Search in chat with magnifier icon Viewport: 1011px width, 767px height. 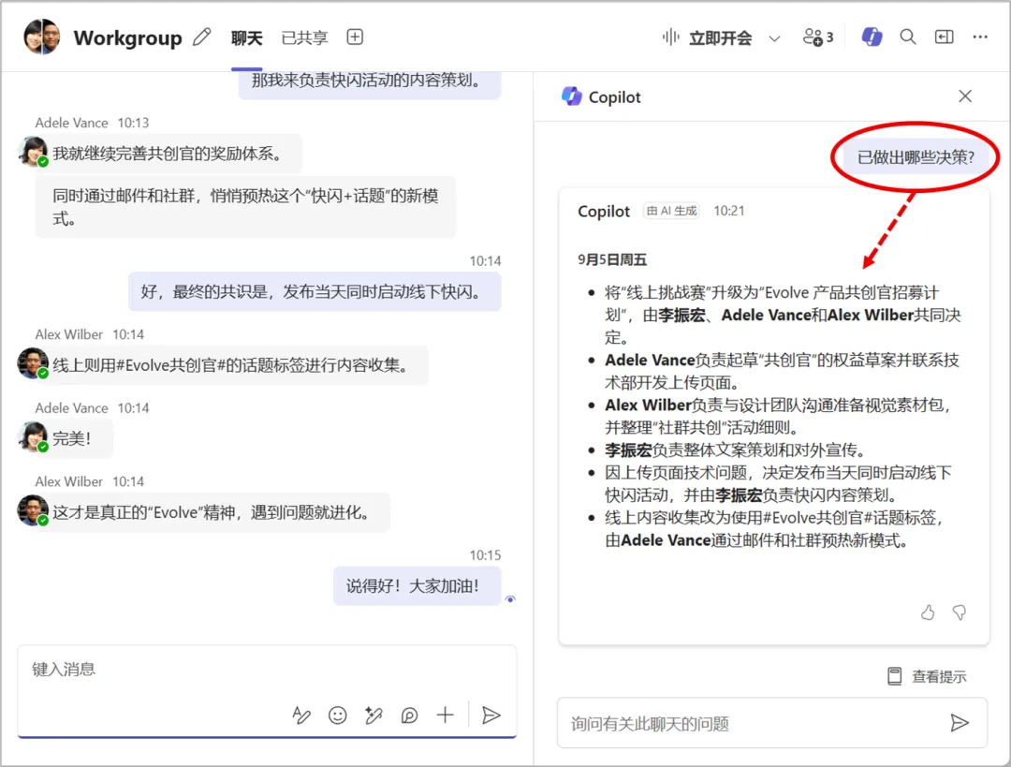(x=908, y=37)
